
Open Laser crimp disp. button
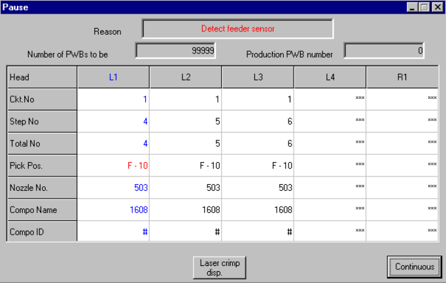click(220, 268)
